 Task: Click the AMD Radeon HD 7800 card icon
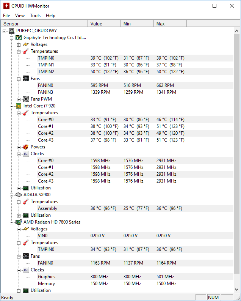click(x=18, y=222)
